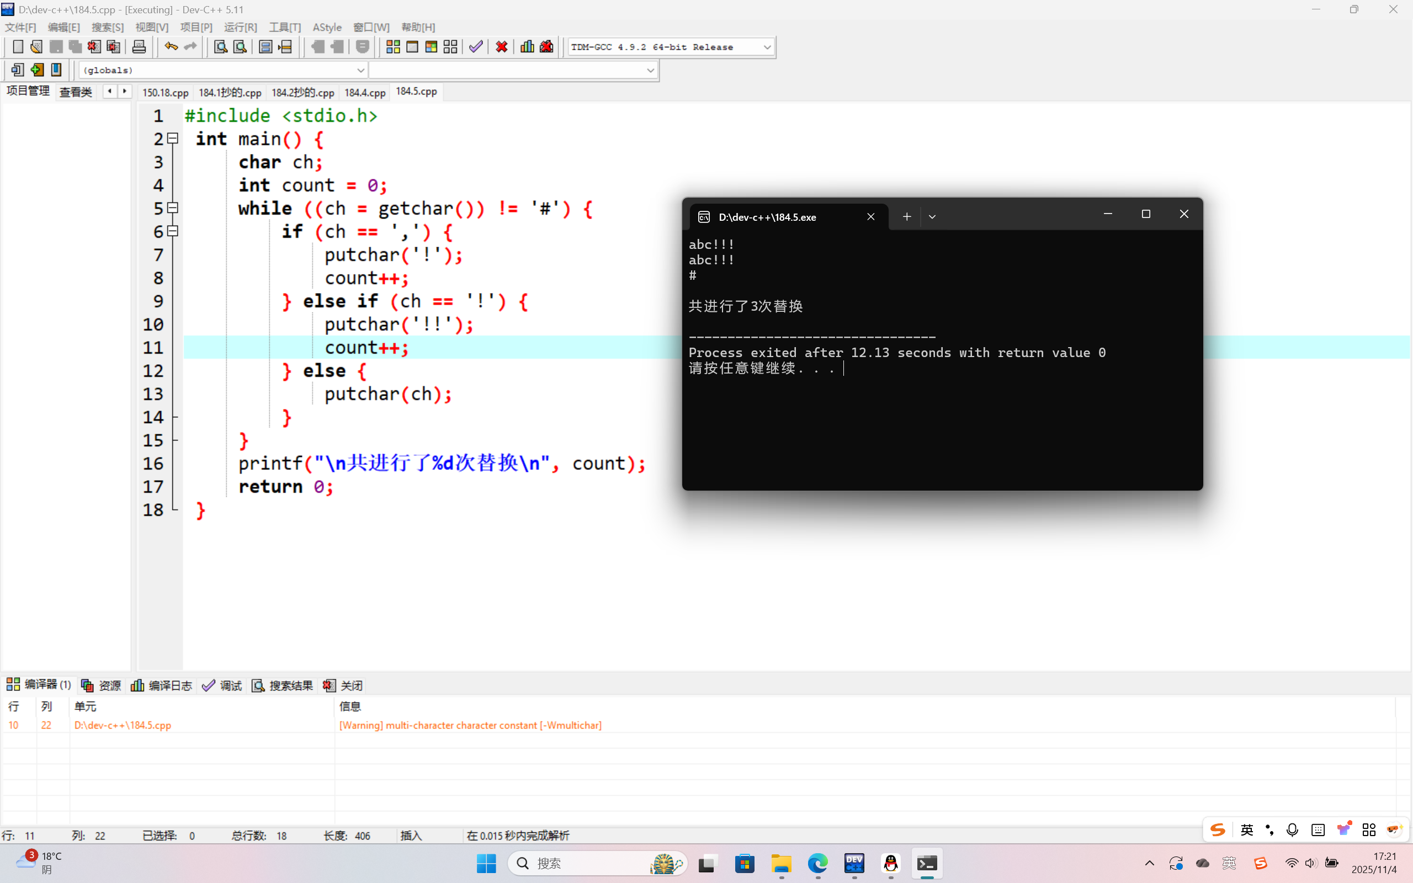Open the 编译日志 compile log panel
Viewport: 1413px width, 883px height.
click(x=162, y=685)
